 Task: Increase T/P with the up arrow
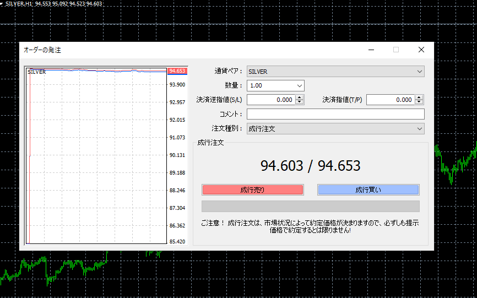tap(420, 97)
